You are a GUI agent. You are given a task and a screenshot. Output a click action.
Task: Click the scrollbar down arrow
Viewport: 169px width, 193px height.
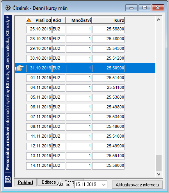coord(158,174)
